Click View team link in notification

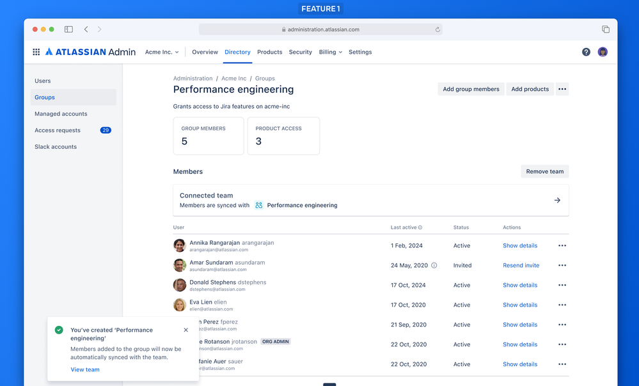click(x=85, y=370)
